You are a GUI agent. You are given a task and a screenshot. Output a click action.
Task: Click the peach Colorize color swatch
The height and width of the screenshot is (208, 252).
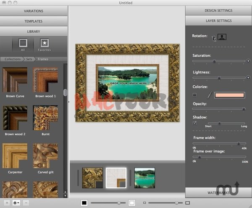coord(229,95)
